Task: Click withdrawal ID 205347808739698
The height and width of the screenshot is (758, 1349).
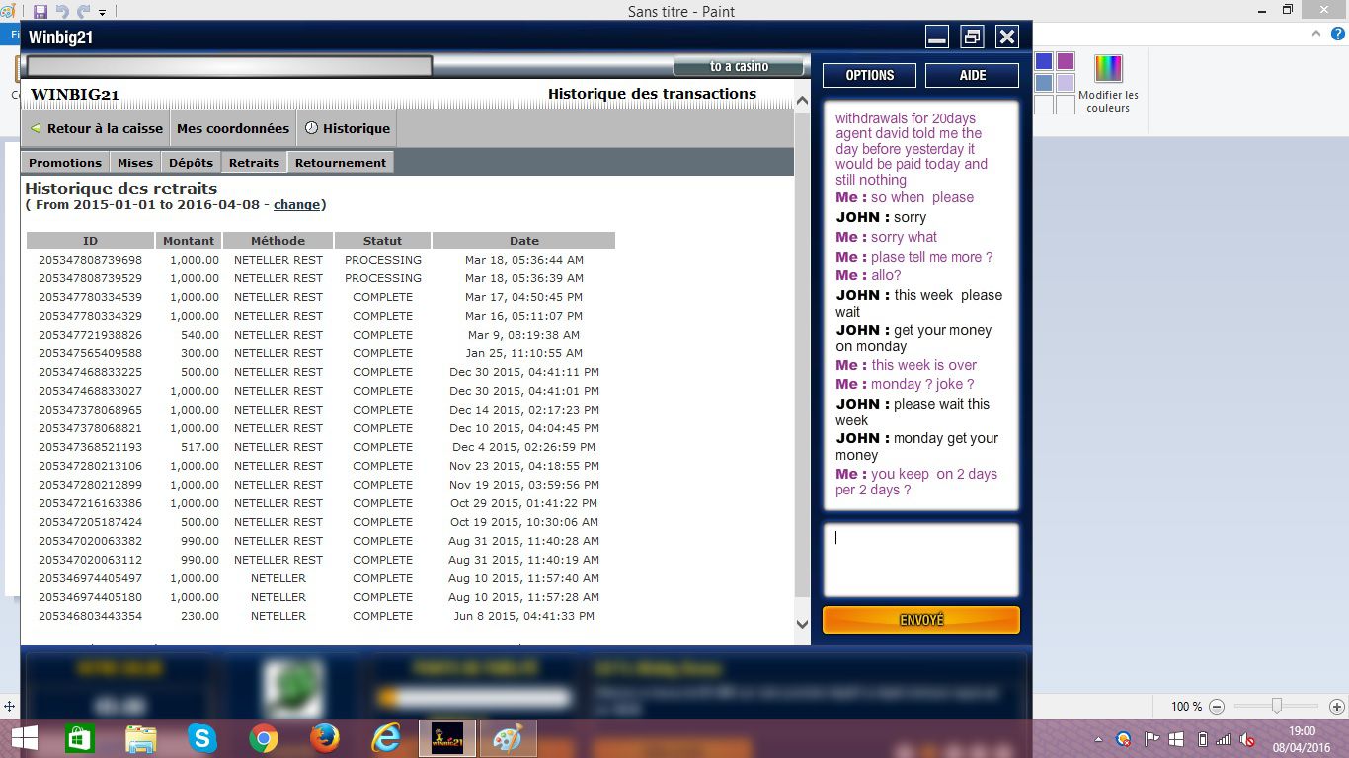Action: tap(90, 260)
